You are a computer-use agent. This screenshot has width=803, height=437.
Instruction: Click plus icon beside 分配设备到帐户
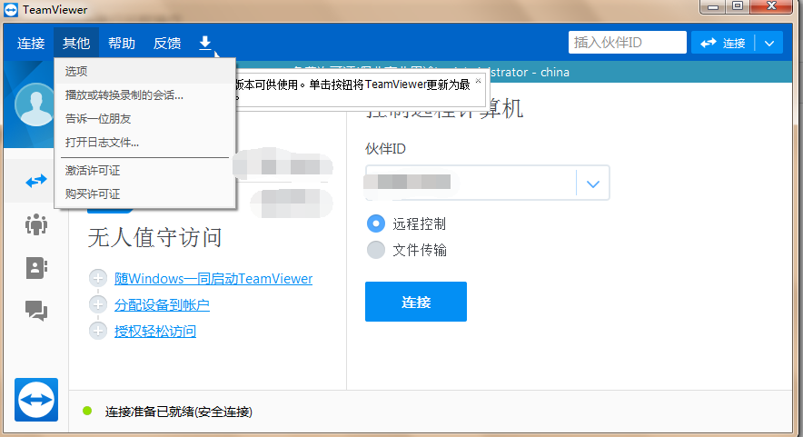[x=98, y=304]
